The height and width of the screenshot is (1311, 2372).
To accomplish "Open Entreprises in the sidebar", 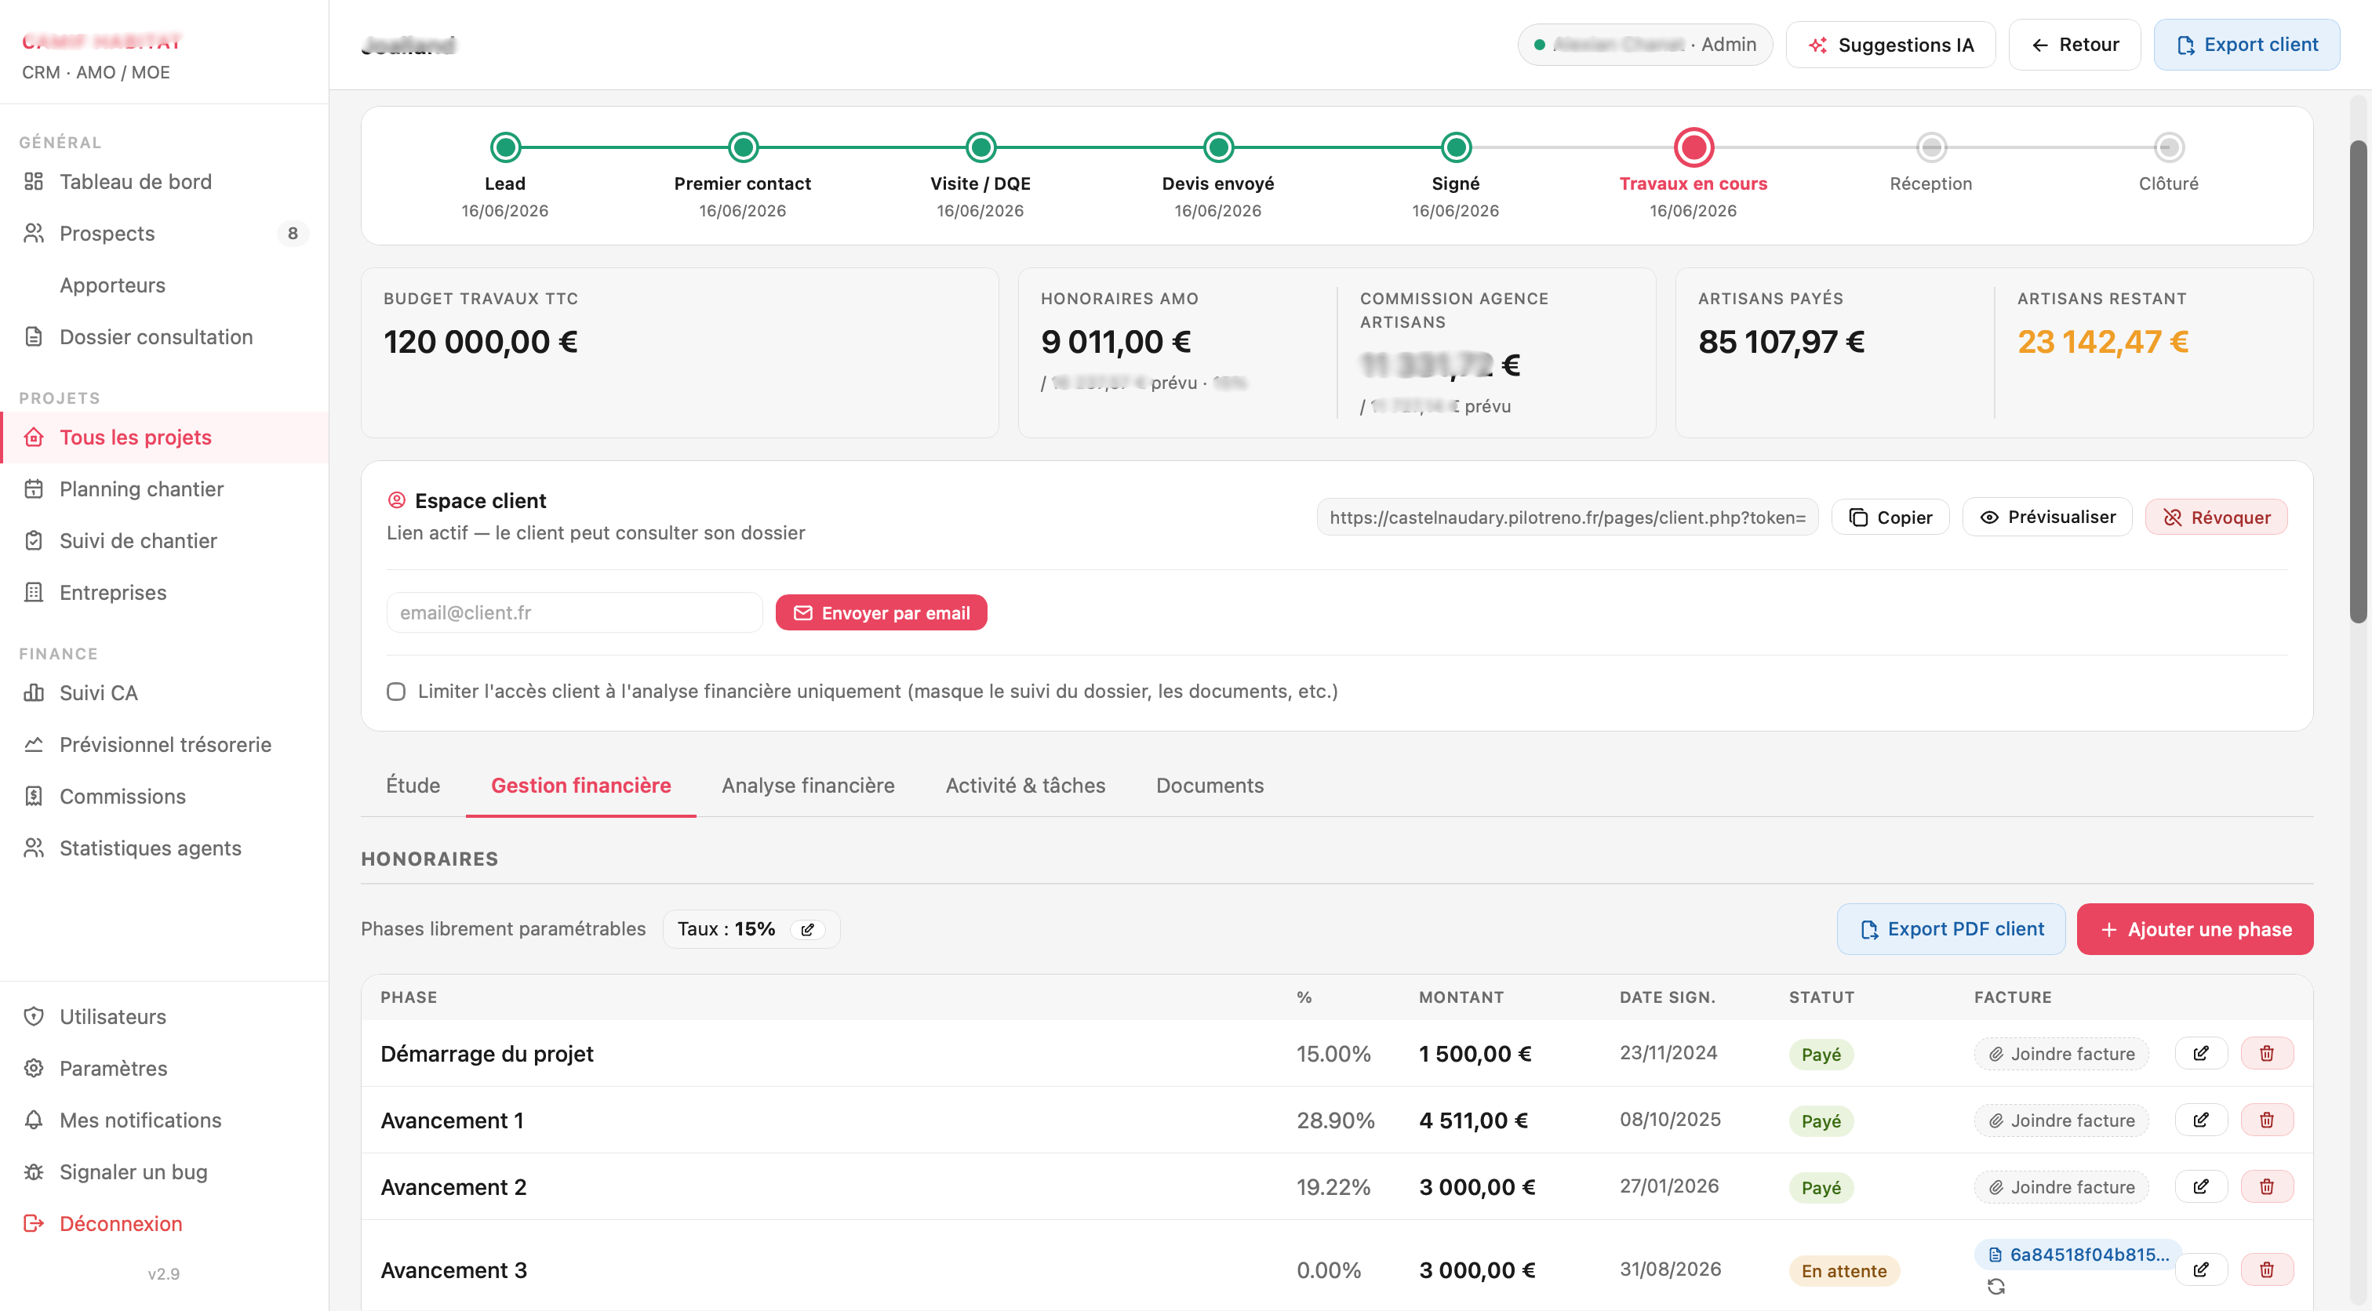I will pyautogui.click(x=164, y=592).
